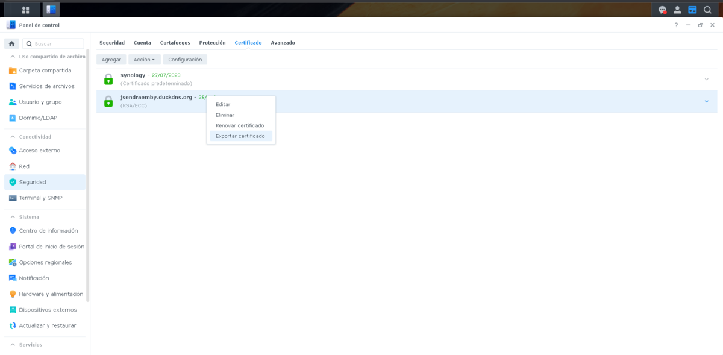Click the Configuración button
The height and width of the screenshot is (355, 723).
coord(185,60)
